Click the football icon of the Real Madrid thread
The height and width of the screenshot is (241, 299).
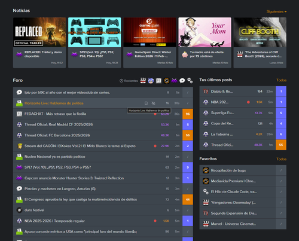pos(19,124)
